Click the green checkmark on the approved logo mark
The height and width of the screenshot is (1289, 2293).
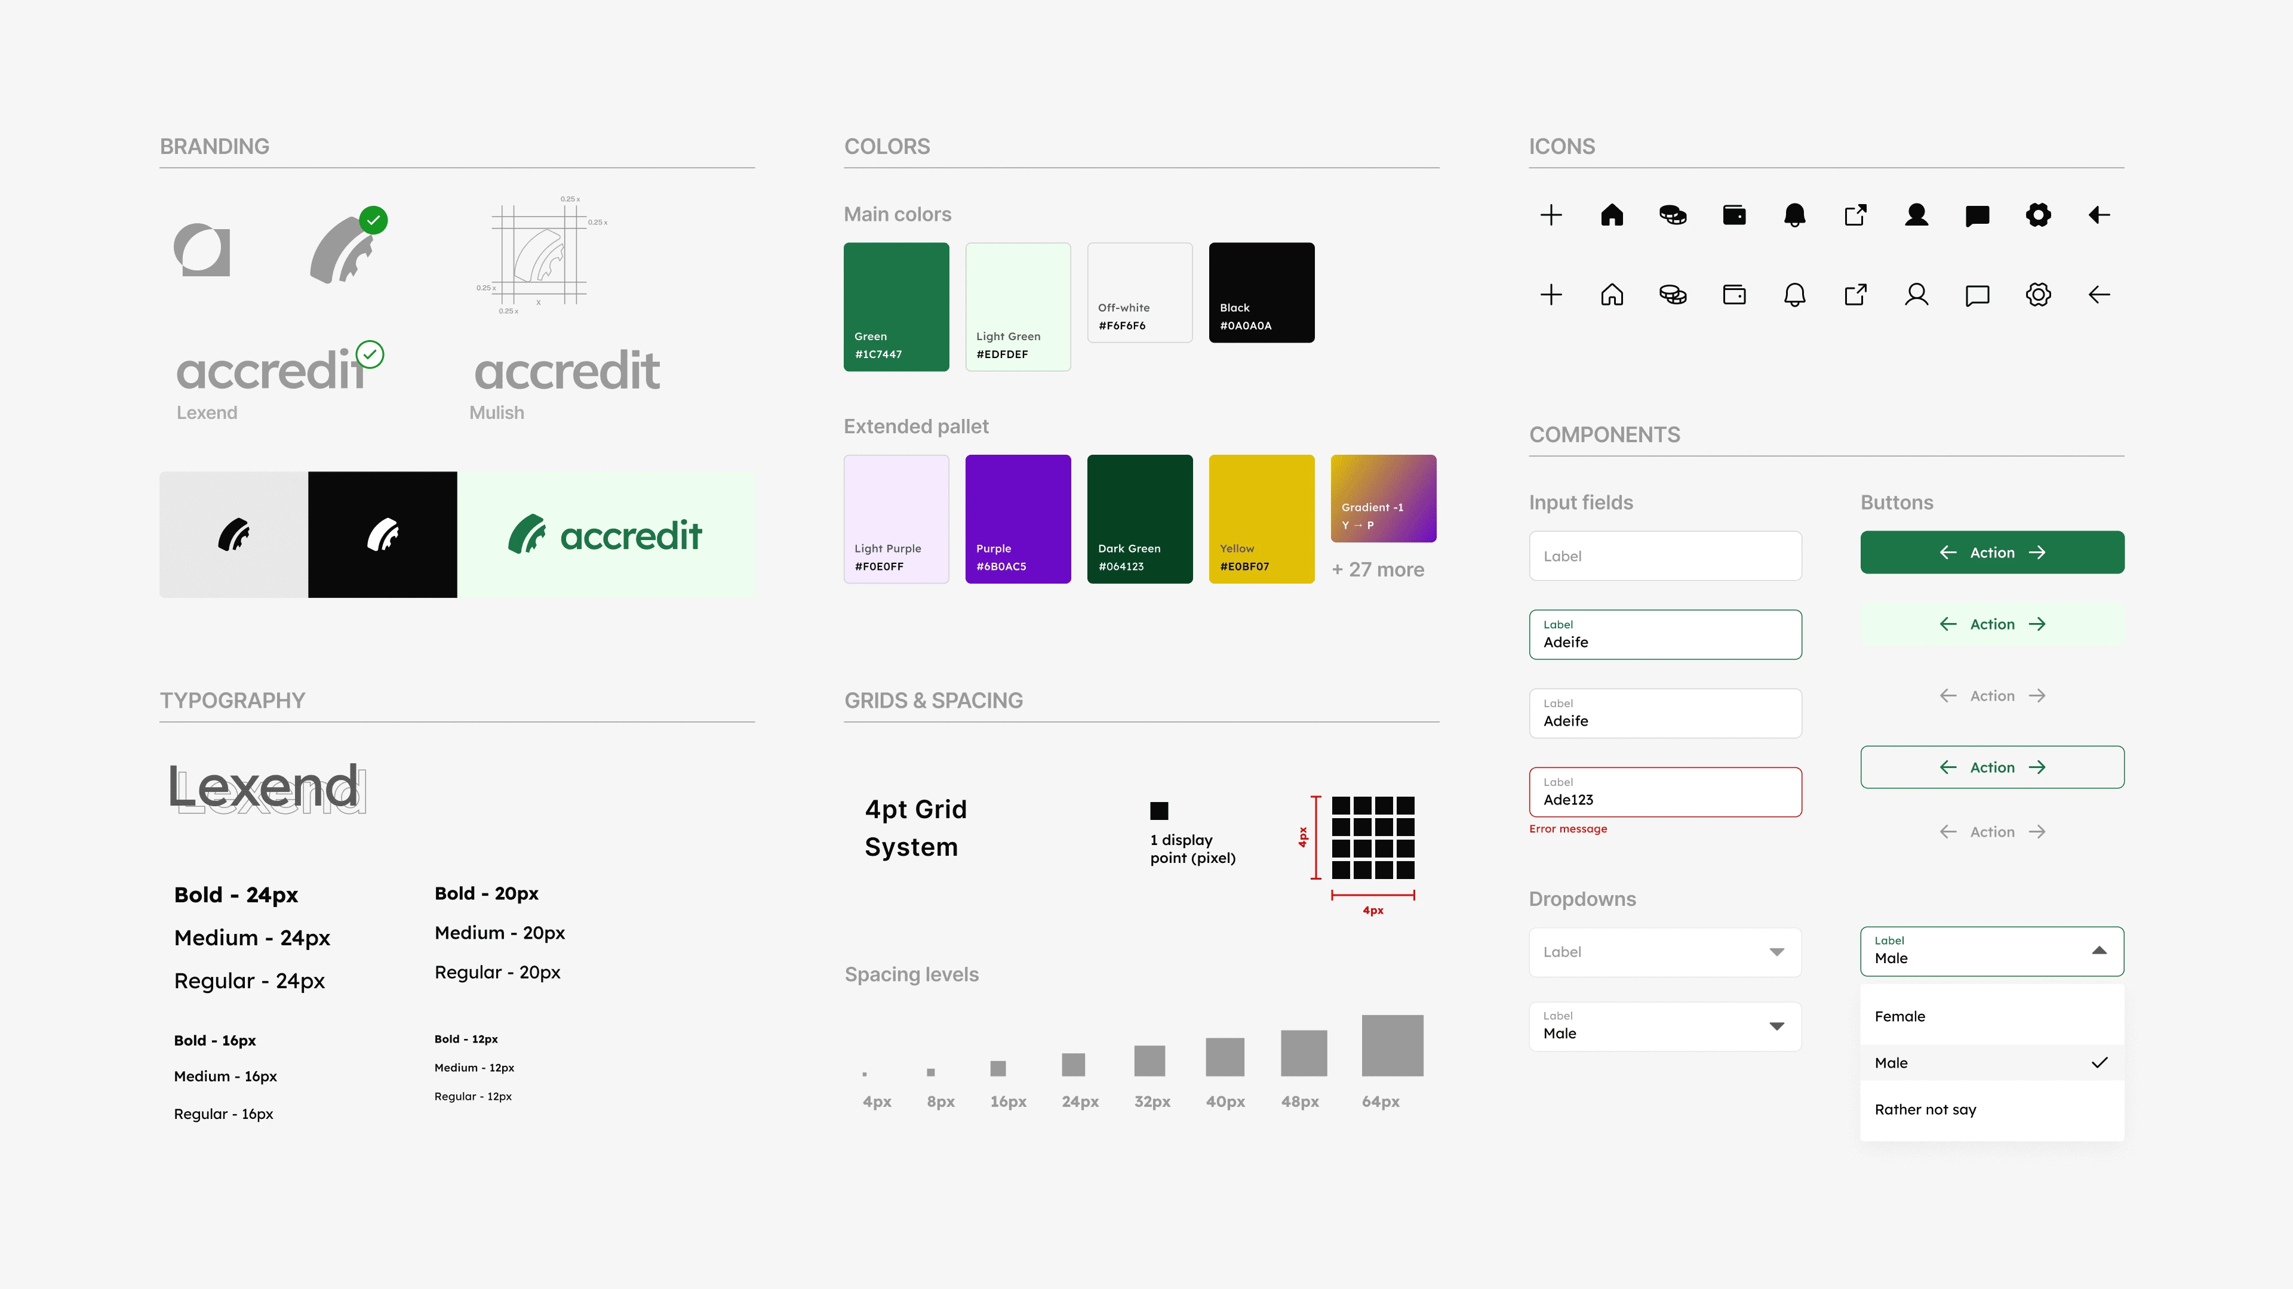coord(373,220)
